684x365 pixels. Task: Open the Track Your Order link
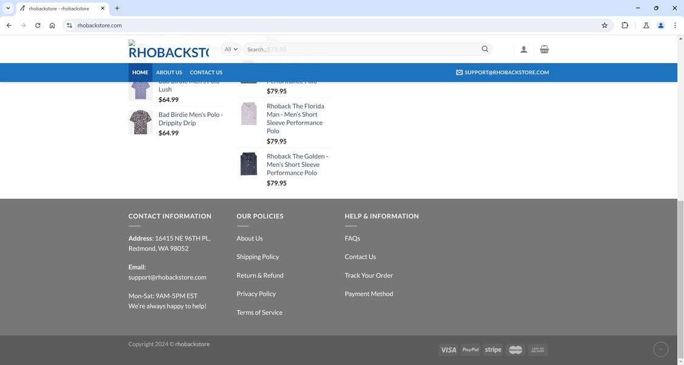click(369, 275)
